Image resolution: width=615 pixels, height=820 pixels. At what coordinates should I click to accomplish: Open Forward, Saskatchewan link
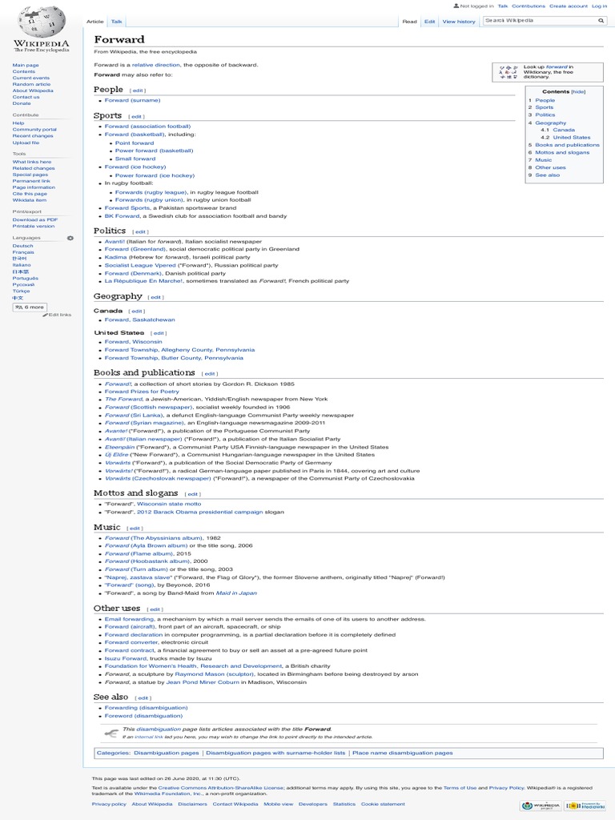click(x=139, y=320)
